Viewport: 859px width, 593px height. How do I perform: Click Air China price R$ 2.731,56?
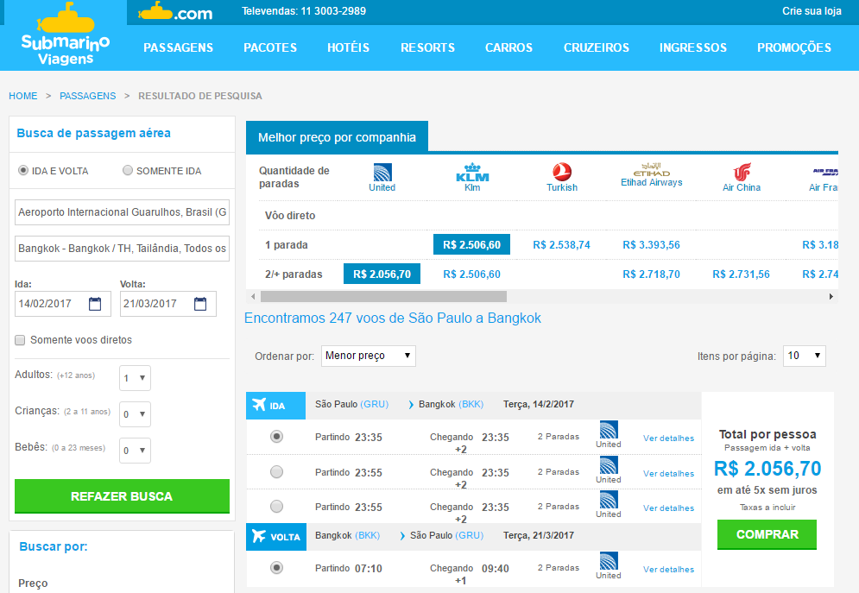742,274
